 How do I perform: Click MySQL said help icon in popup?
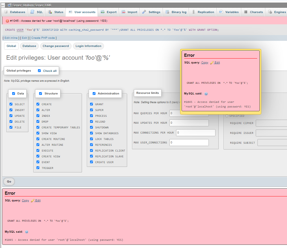(206, 94)
